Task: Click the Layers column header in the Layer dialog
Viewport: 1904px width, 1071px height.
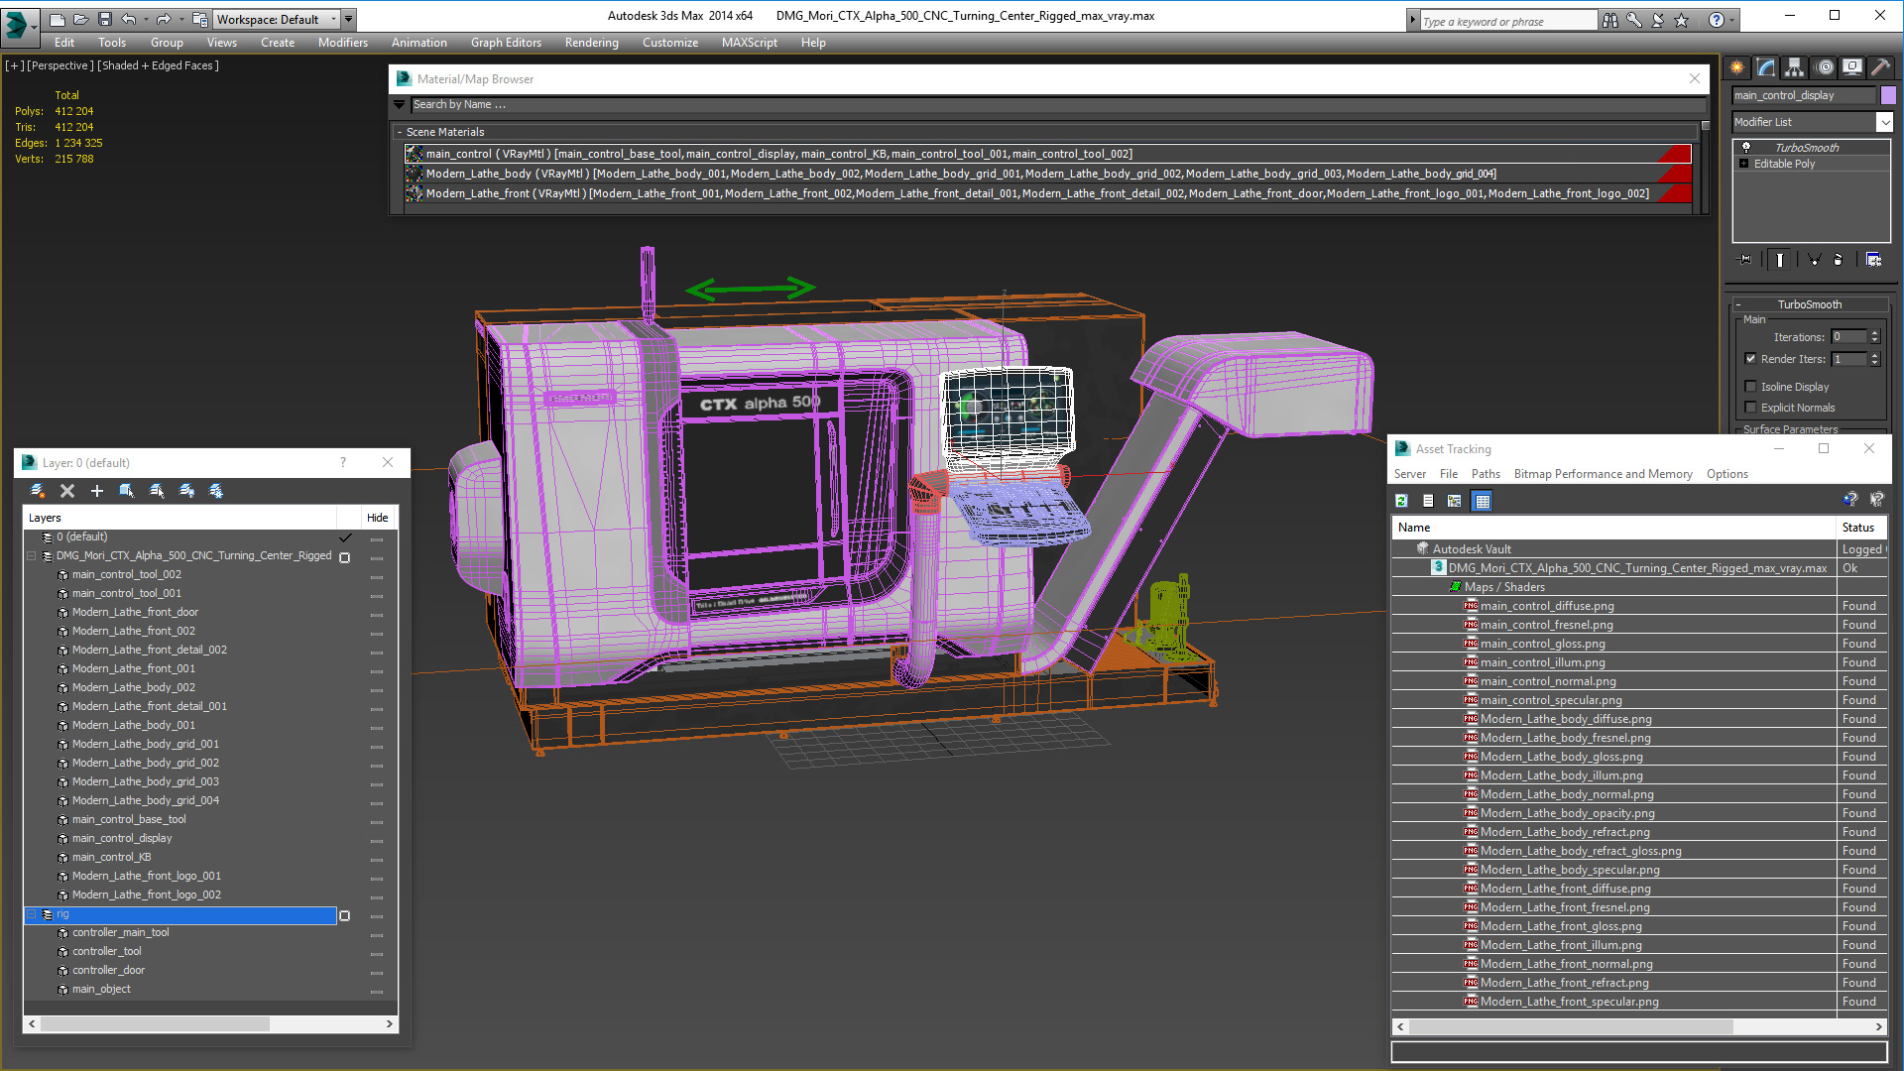Action: [x=179, y=518]
